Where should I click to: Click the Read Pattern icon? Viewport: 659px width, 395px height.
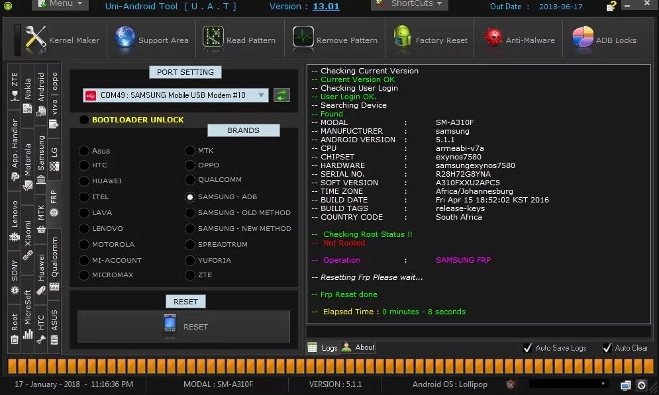coord(213,38)
